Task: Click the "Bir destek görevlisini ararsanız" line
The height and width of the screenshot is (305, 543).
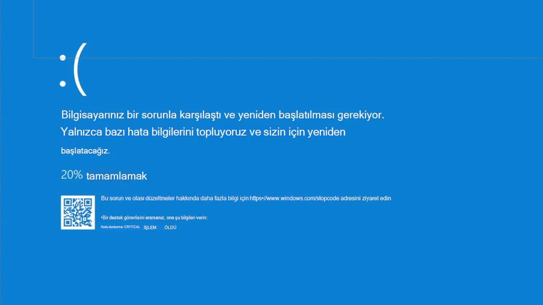Action: [154, 218]
